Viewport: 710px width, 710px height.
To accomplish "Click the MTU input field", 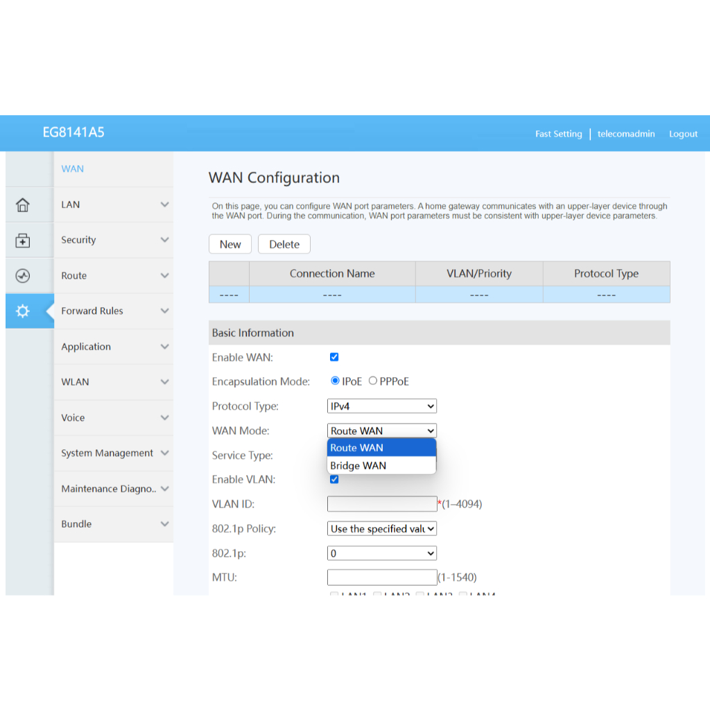I will click(x=381, y=577).
